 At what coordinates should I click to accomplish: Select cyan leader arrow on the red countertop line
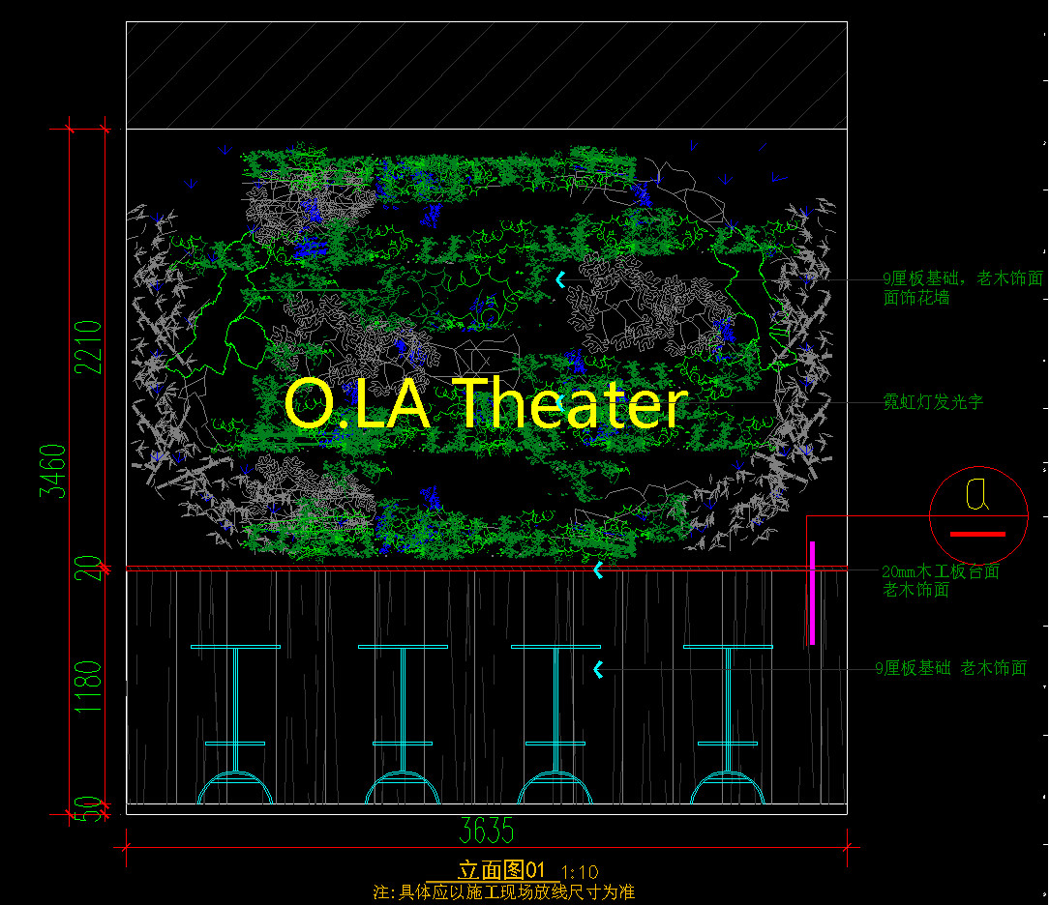tap(598, 570)
